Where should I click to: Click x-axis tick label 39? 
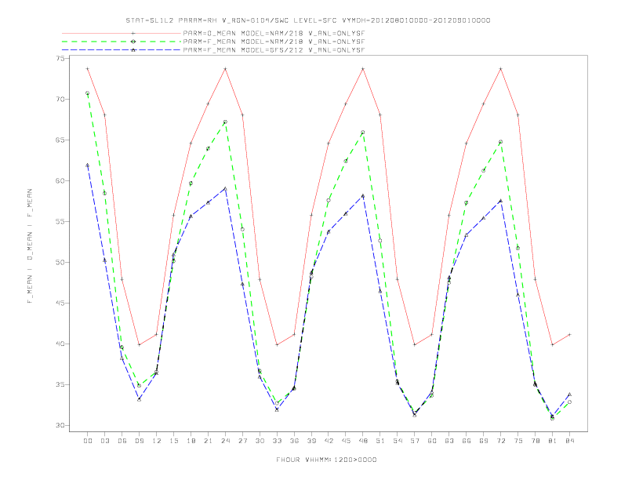point(312,441)
